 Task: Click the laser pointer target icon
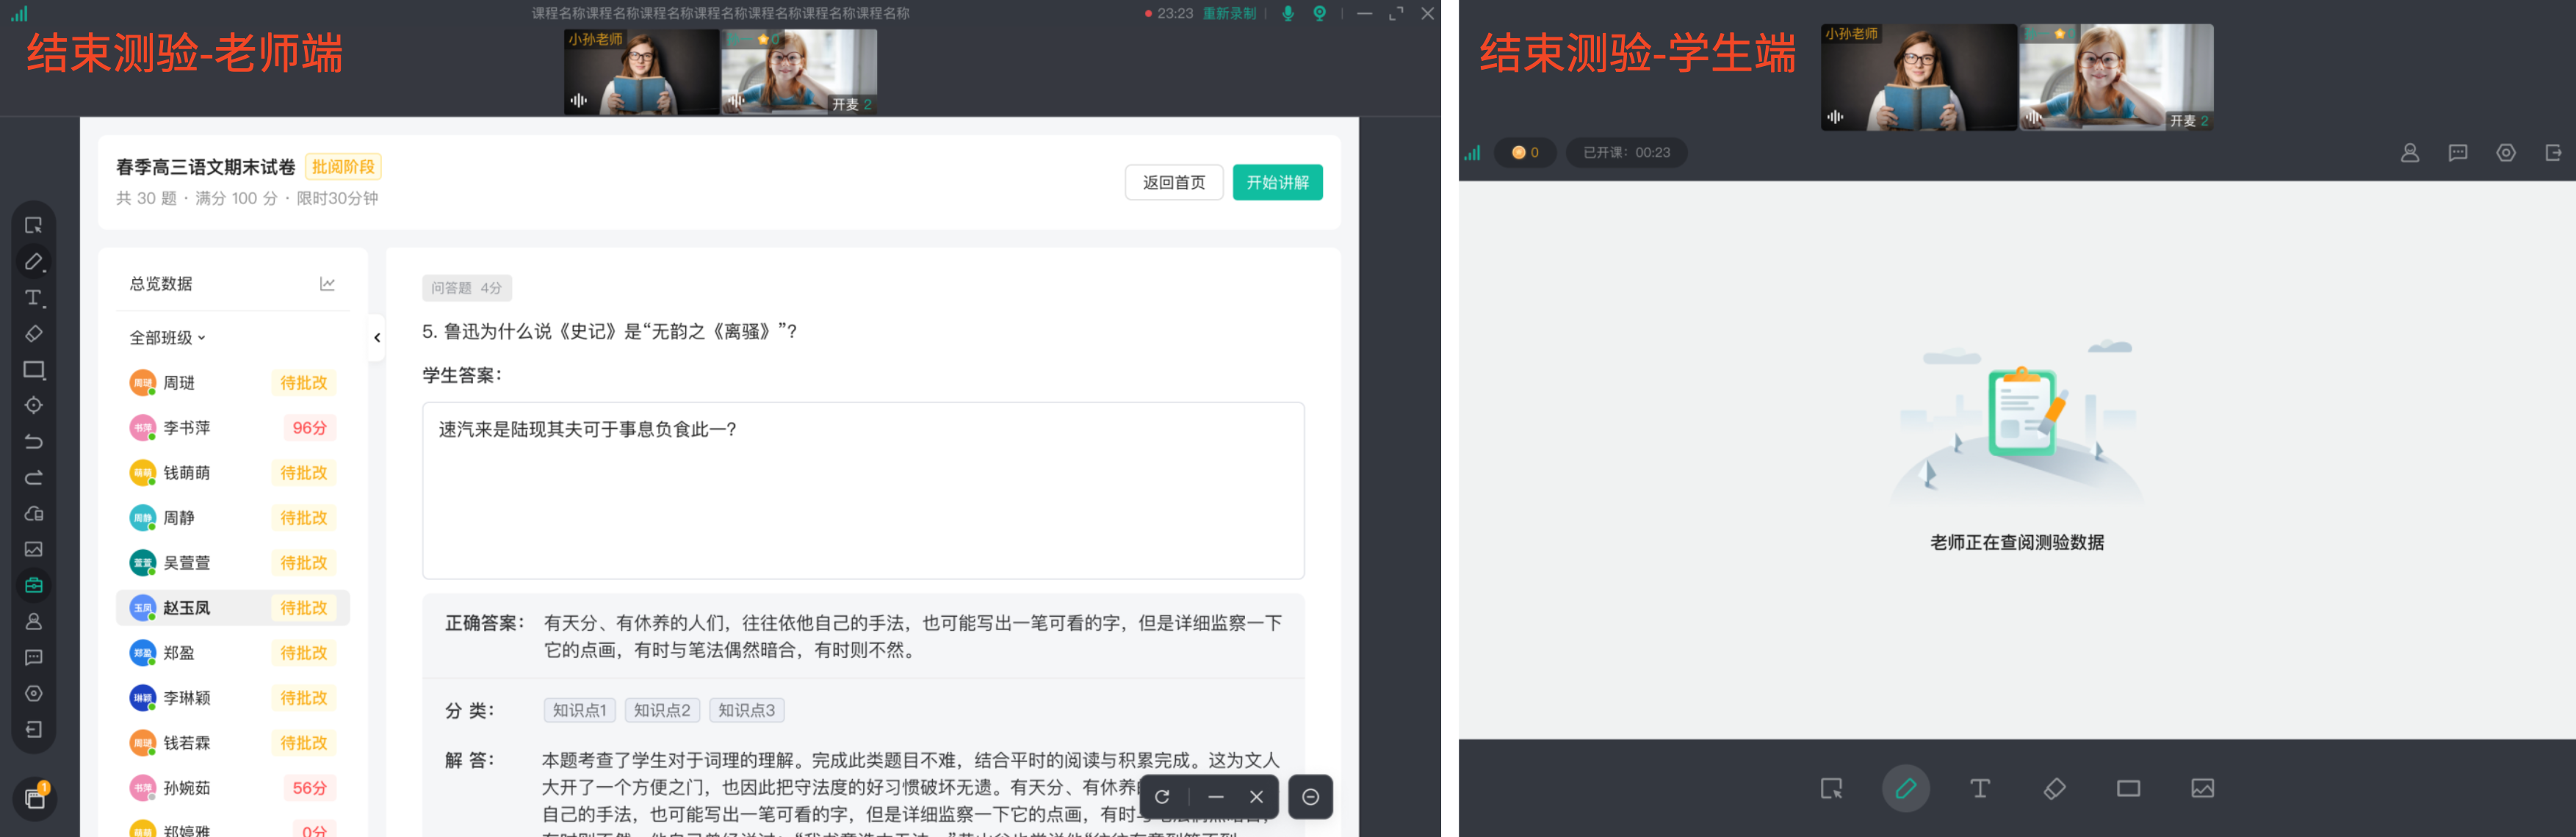pos(33,406)
